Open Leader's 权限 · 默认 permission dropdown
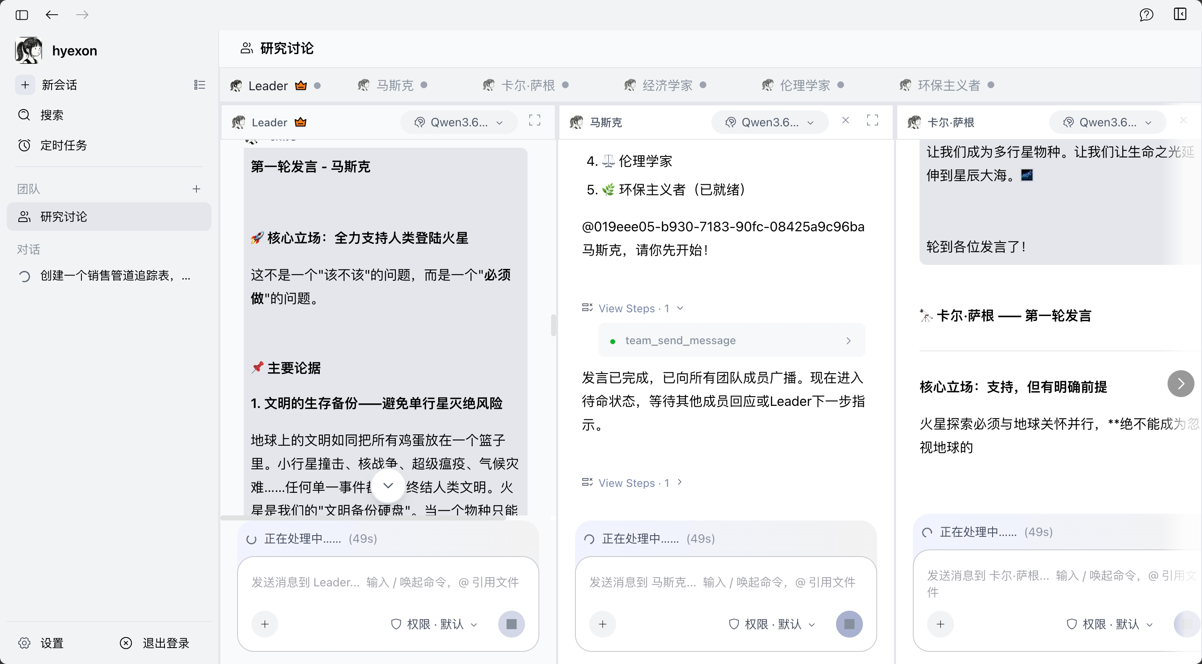Image resolution: width=1202 pixels, height=664 pixels. click(x=434, y=625)
